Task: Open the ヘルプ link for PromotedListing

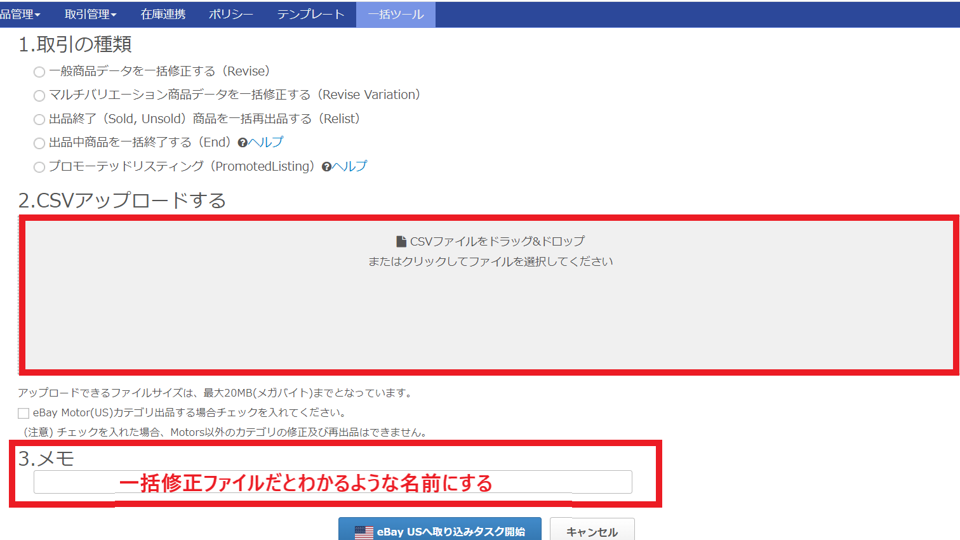Action: click(x=350, y=166)
